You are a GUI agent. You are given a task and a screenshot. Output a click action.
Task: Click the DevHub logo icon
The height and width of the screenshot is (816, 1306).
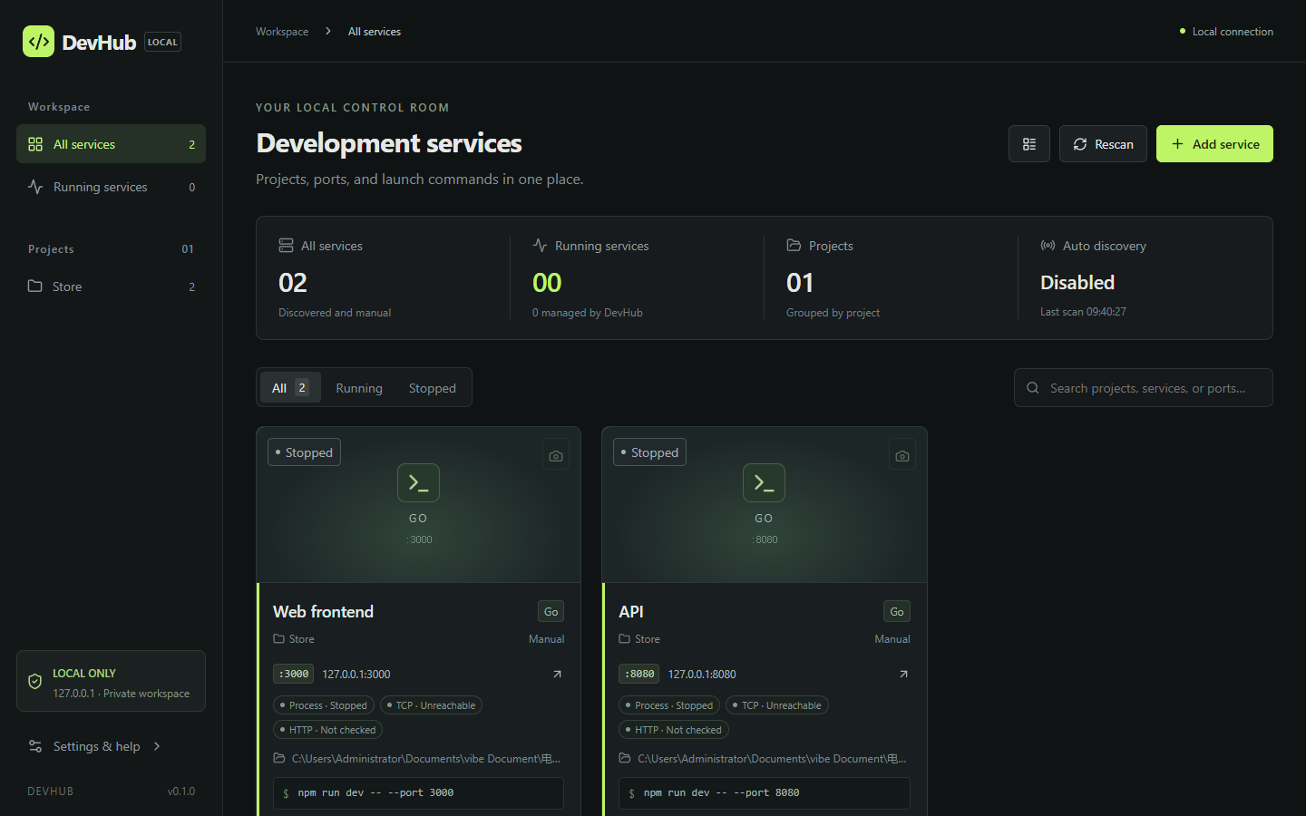[x=38, y=42]
